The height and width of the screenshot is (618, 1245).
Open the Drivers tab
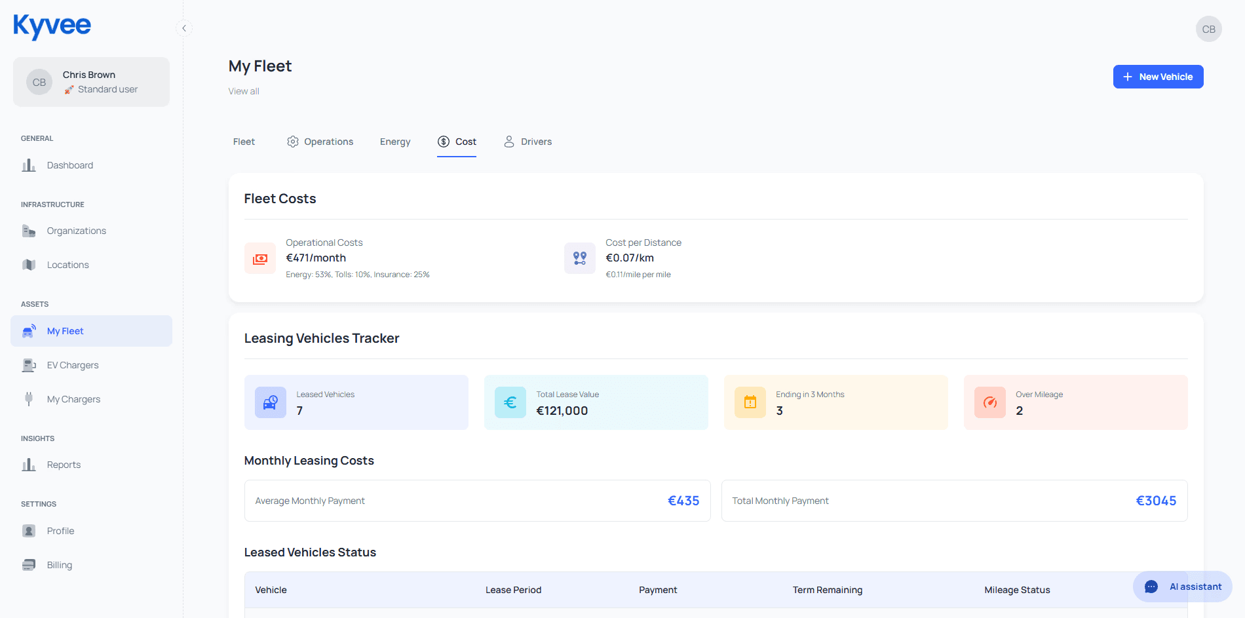pyautogui.click(x=527, y=142)
